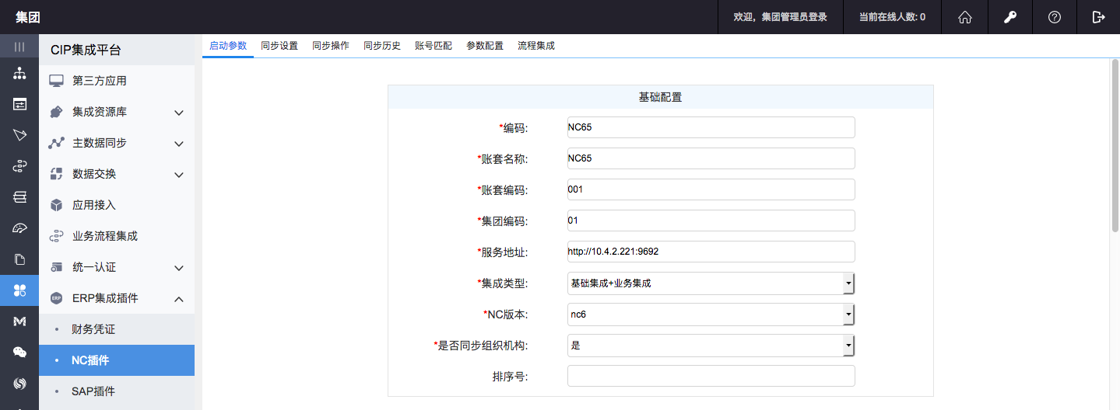Viewport: 1120px width, 410px height.
Task: Select SAP插件 in the sidebar
Action: pyautogui.click(x=93, y=391)
